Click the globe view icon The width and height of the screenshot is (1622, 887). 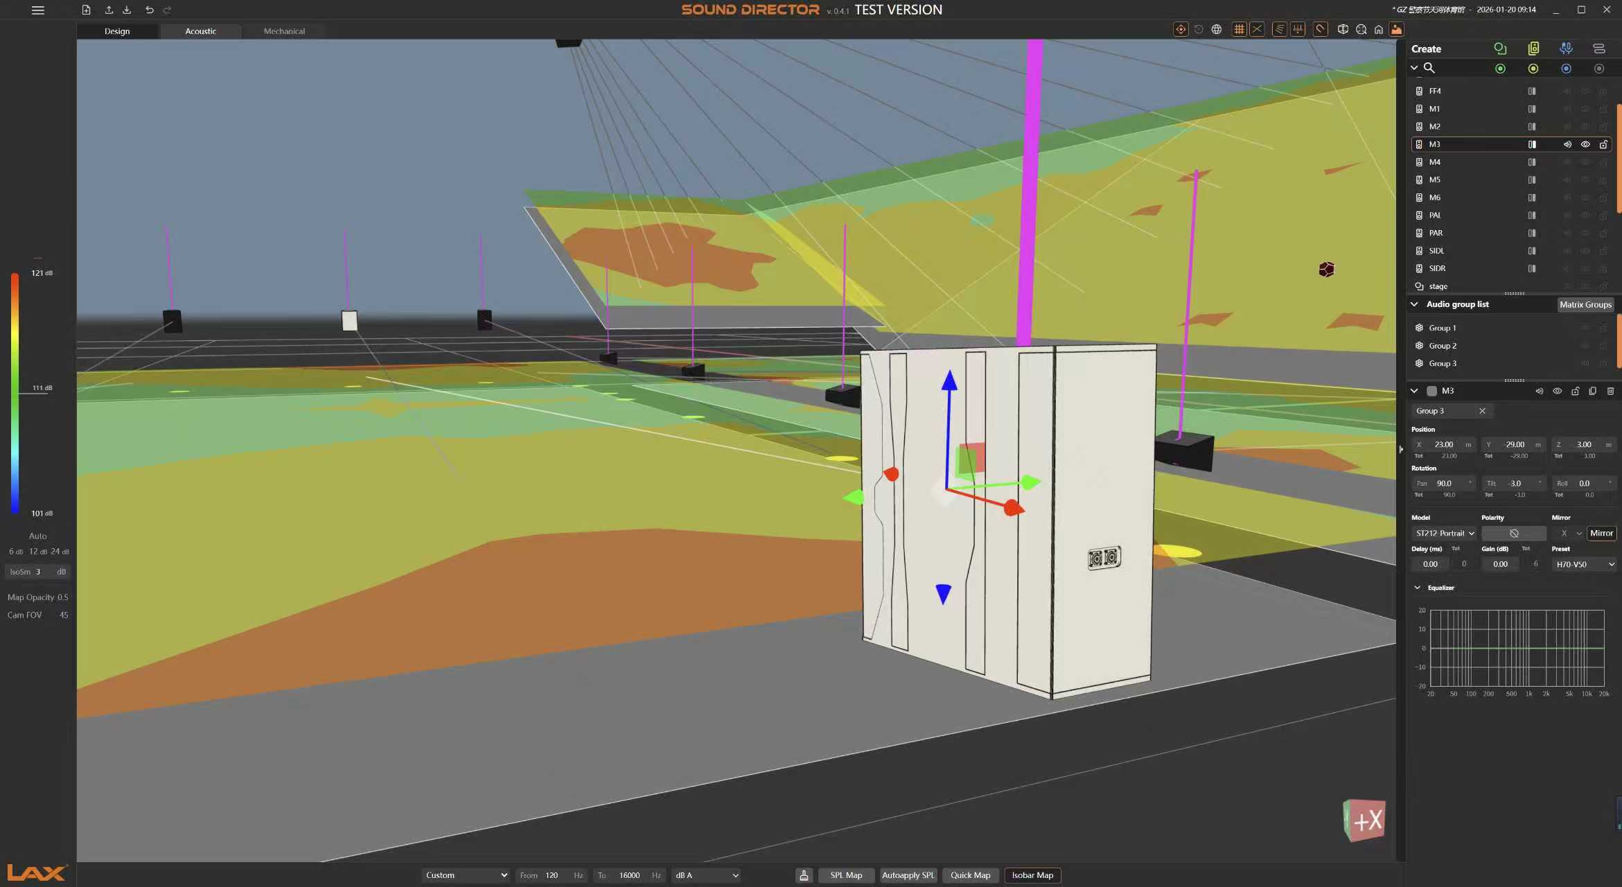[x=1217, y=29]
